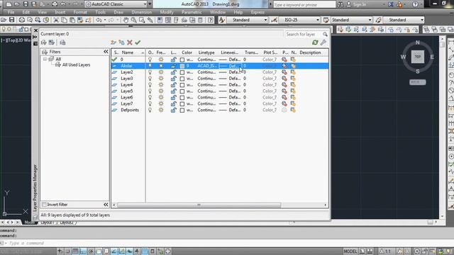Create a new layer in Layer Properties Manager
The width and height of the screenshot is (454, 255).
pyautogui.click(x=113, y=42)
